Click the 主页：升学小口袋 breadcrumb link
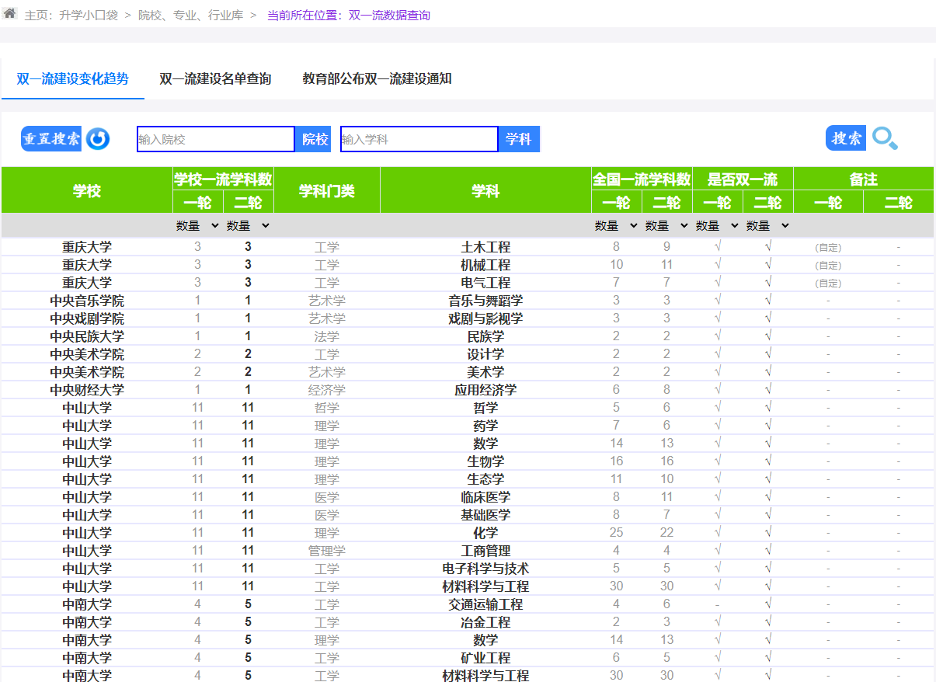 [71, 16]
